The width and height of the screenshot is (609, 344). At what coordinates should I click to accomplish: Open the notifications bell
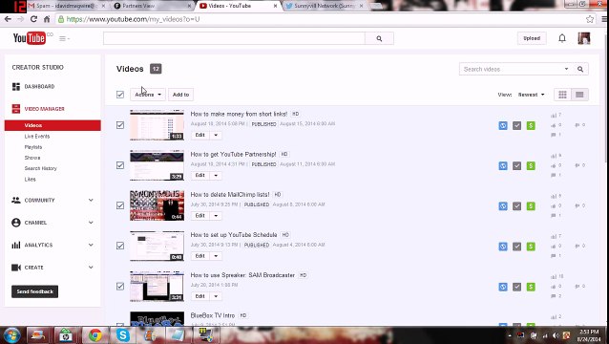[x=562, y=38]
